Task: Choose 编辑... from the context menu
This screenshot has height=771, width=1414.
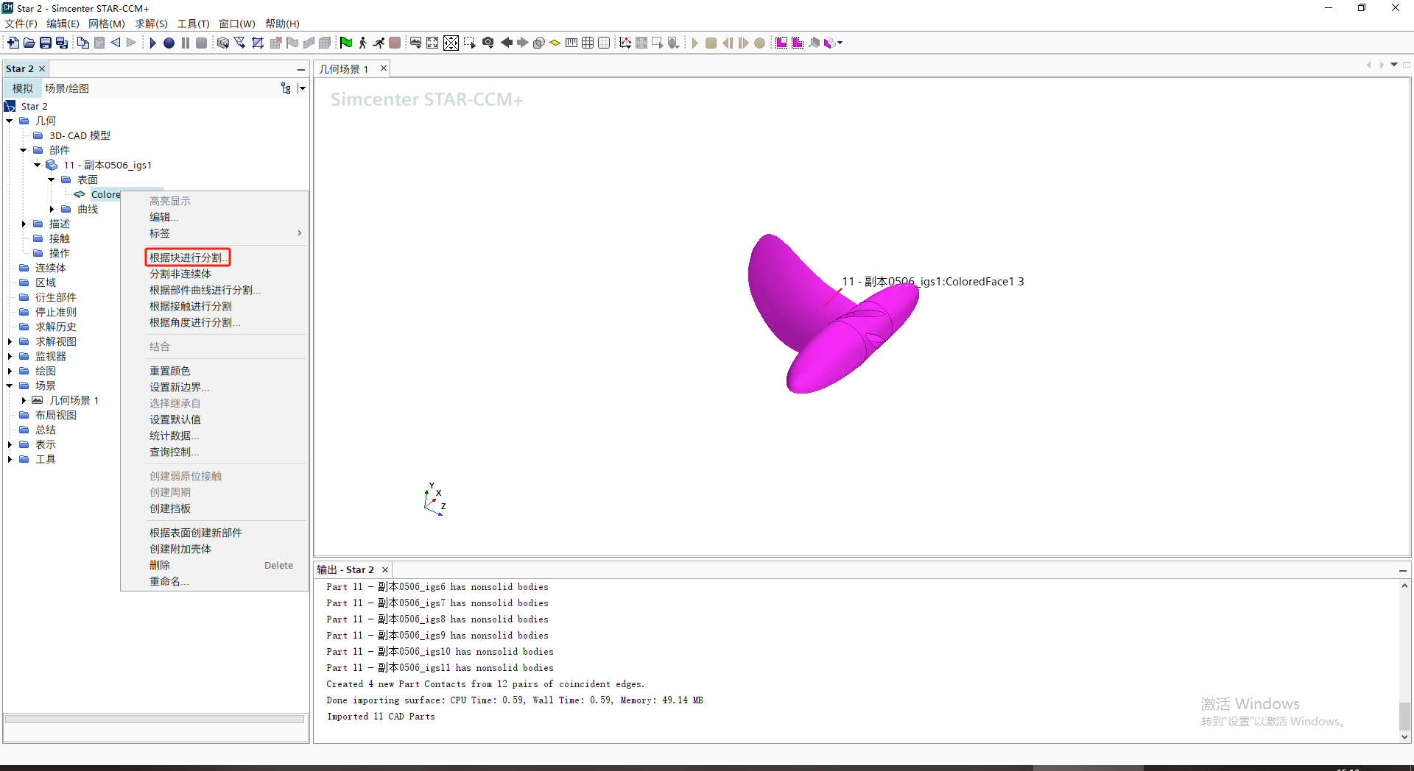Action: (x=164, y=217)
